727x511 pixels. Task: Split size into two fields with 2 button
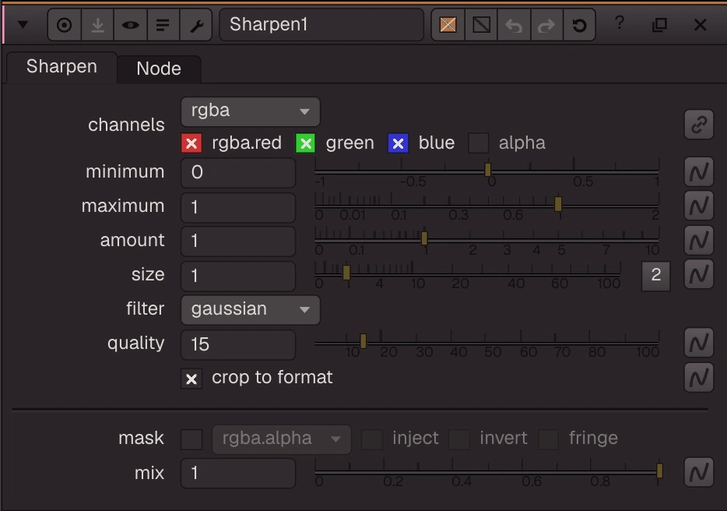(x=655, y=276)
